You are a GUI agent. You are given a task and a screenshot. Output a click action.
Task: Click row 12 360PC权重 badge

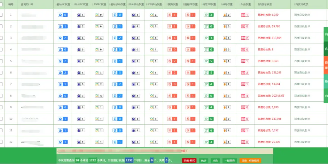pyautogui.click(x=99, y=142)
